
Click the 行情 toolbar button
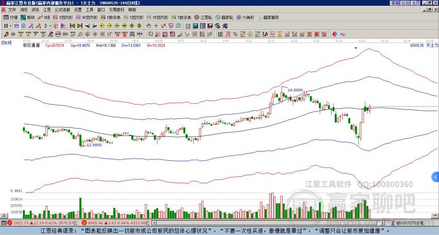click(11, 17)
